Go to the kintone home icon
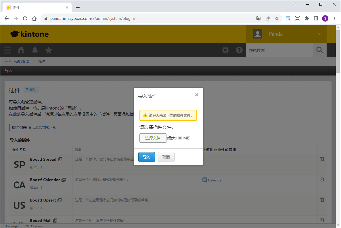 21,50
